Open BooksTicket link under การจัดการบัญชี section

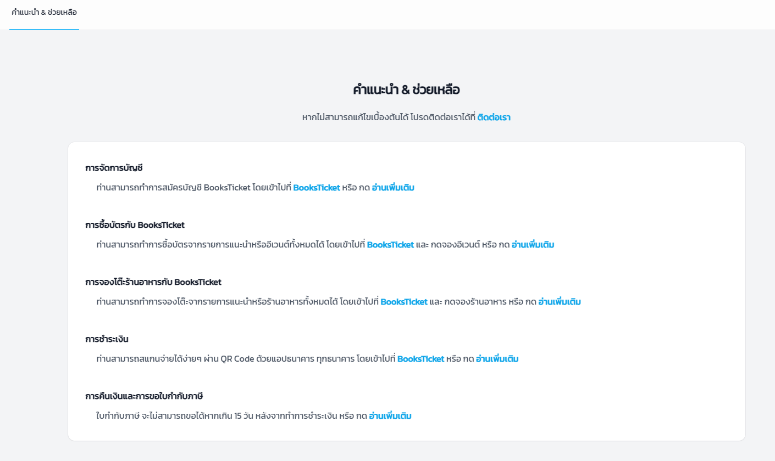(316, 188)
